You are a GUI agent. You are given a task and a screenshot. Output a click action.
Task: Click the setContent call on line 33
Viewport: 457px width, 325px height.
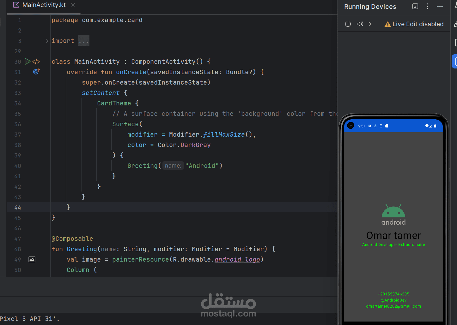[x=101, y=93]
